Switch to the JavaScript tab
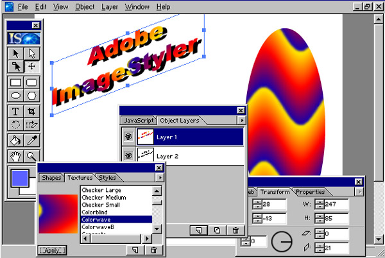Screen dimensions: 385x258 [139, 121]
